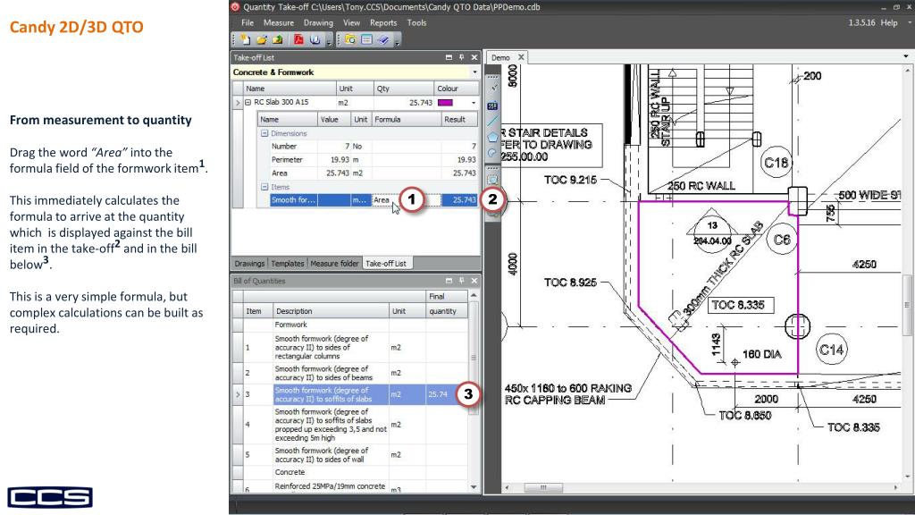Open drawing tabs dropdown arrow at far right
The width and height of the screenshot is (915, 515).
[906, 56]
